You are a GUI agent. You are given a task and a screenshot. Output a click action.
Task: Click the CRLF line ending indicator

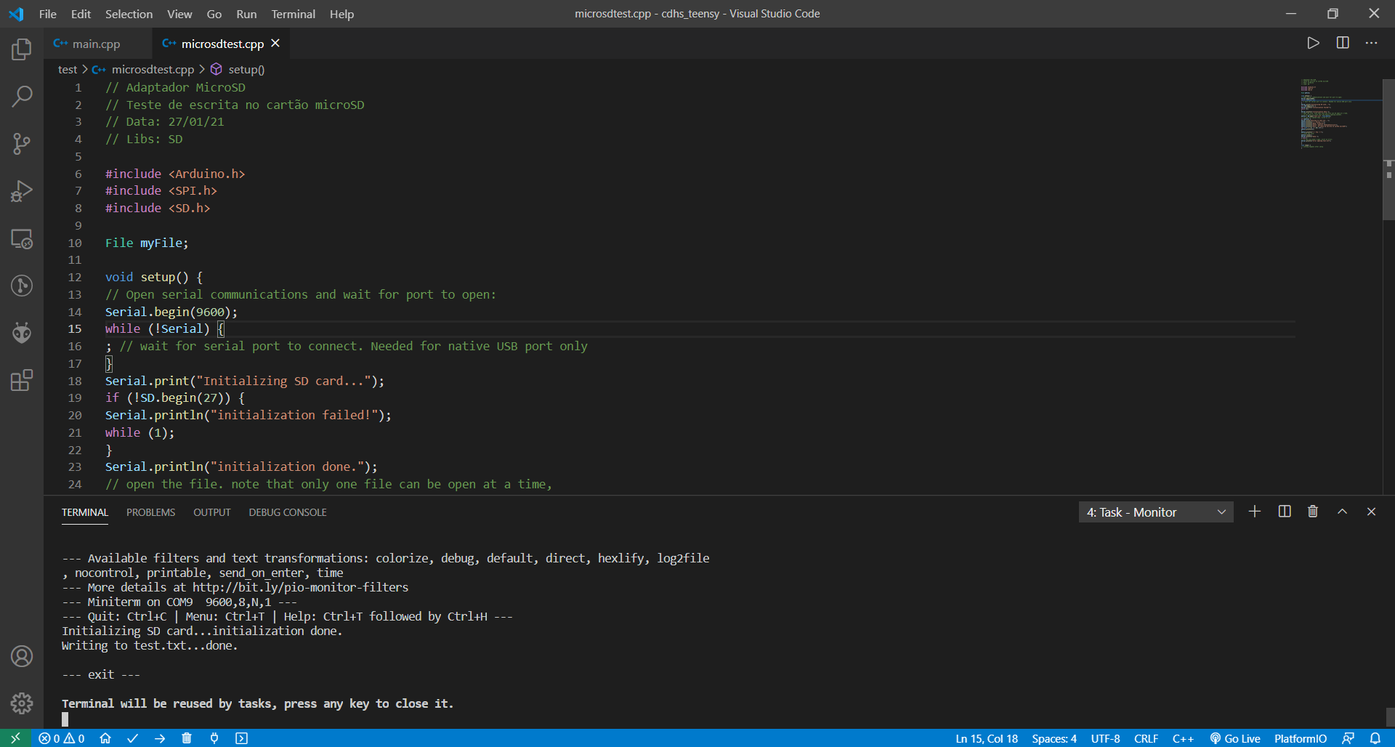coord(1146,738)
